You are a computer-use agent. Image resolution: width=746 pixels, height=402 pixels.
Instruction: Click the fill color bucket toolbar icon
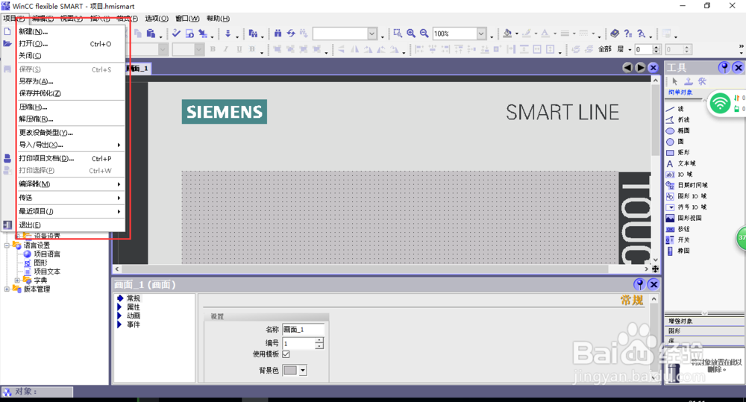coord(507,34)
